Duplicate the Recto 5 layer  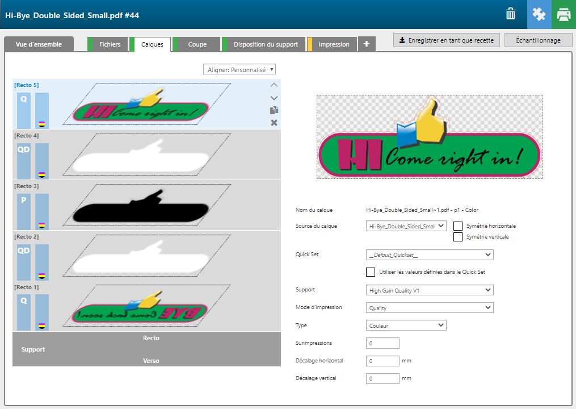point(274,110)
